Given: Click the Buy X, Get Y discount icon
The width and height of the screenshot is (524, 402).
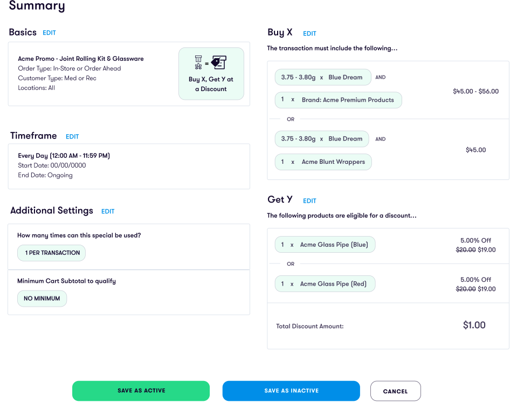Looking at the screenshot, I should pyautogui.click(x=211, y=63).
